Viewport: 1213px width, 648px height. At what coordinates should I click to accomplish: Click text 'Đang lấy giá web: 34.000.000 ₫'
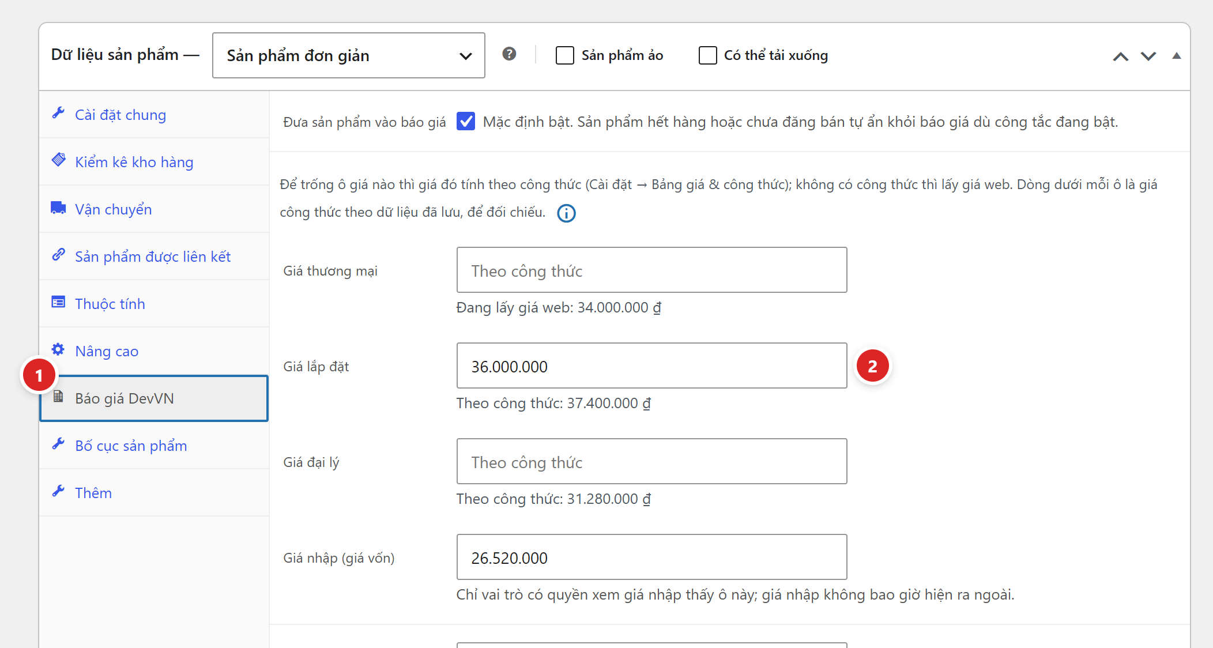pyautogui.click(x=559, y=308)
